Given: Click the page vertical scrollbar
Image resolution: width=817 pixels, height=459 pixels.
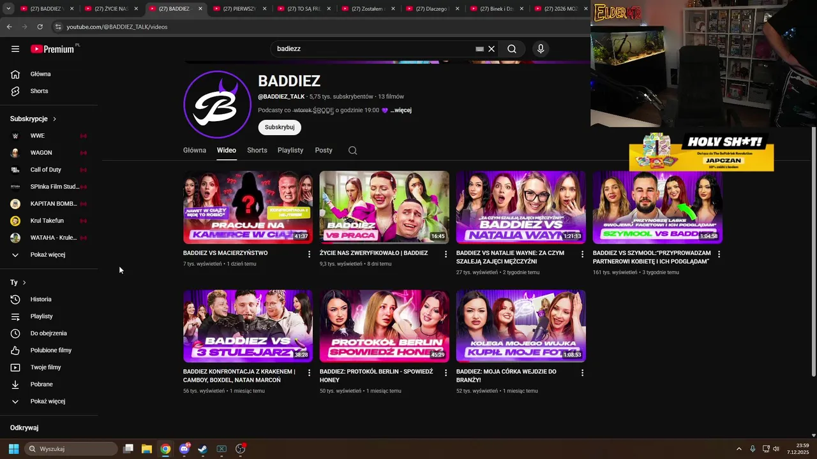Looking at the screenshot, I should (x=813, y=252).
